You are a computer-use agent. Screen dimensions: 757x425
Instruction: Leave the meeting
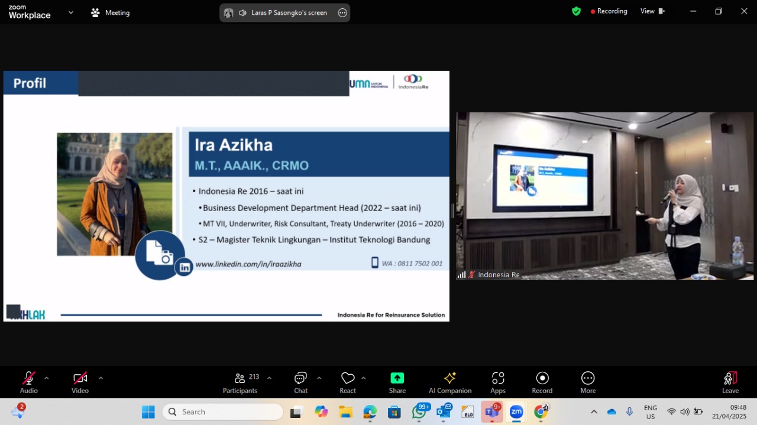click(x=730, y=382)
